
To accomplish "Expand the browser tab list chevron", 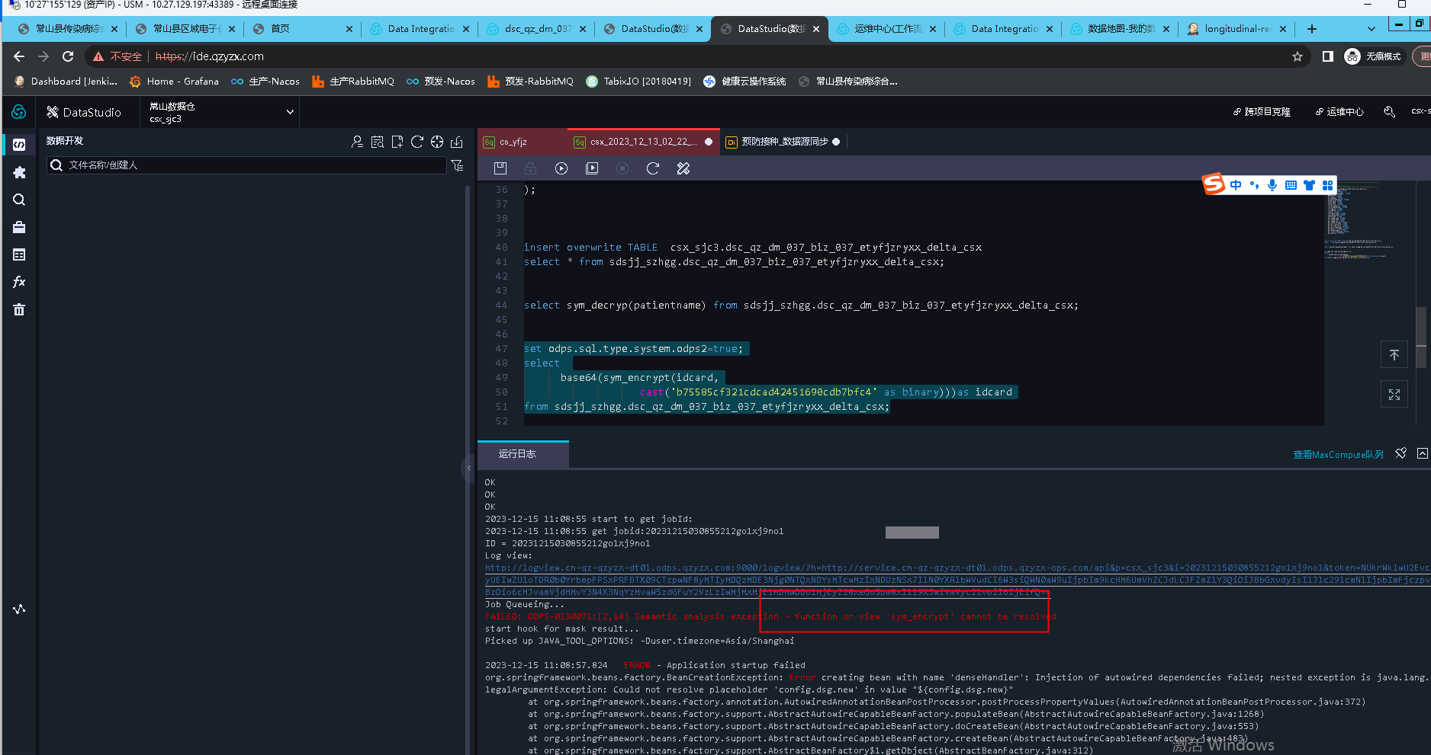I will point(1371,29).
